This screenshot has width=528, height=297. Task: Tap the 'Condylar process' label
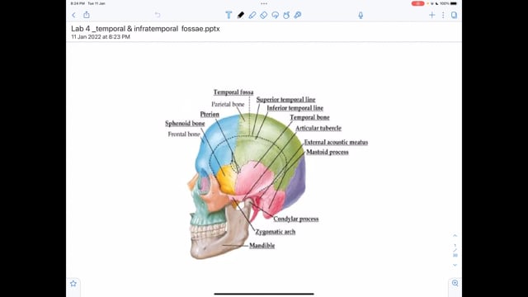296,219
